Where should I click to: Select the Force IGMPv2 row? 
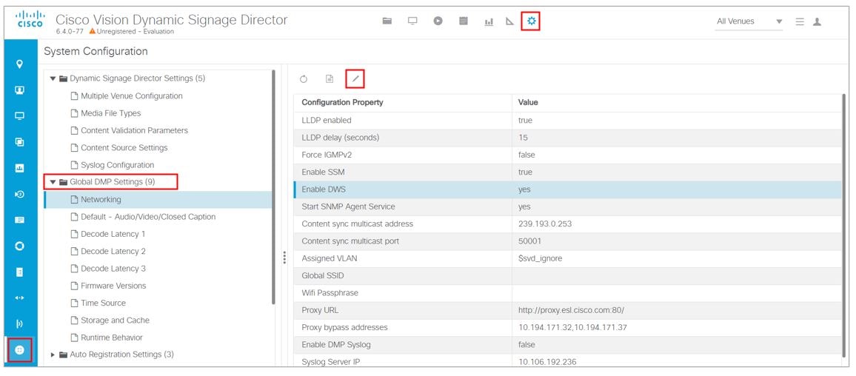[568, 155]
